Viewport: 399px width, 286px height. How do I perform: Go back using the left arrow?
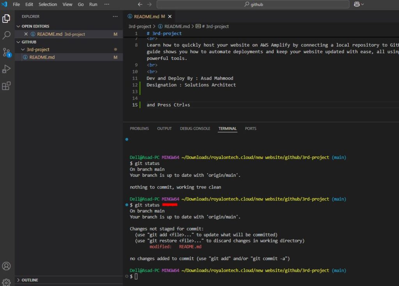click(140, 4)
